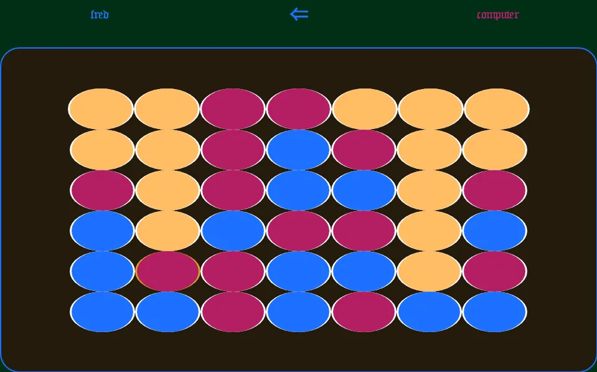Click empty fourth-row slot in column six
The width and height of the screenshot is (597, 372).
pyautogui.click(x=429, y=231)
